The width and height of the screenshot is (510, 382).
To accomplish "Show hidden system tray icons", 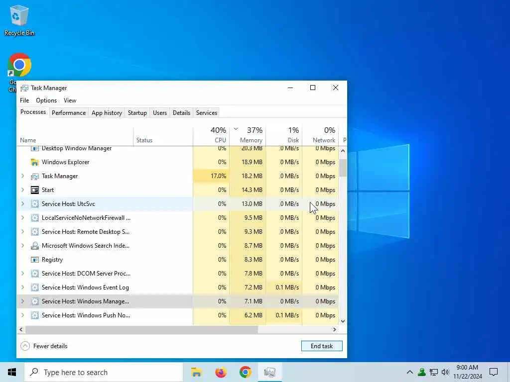I will click(x=410, y=372).
